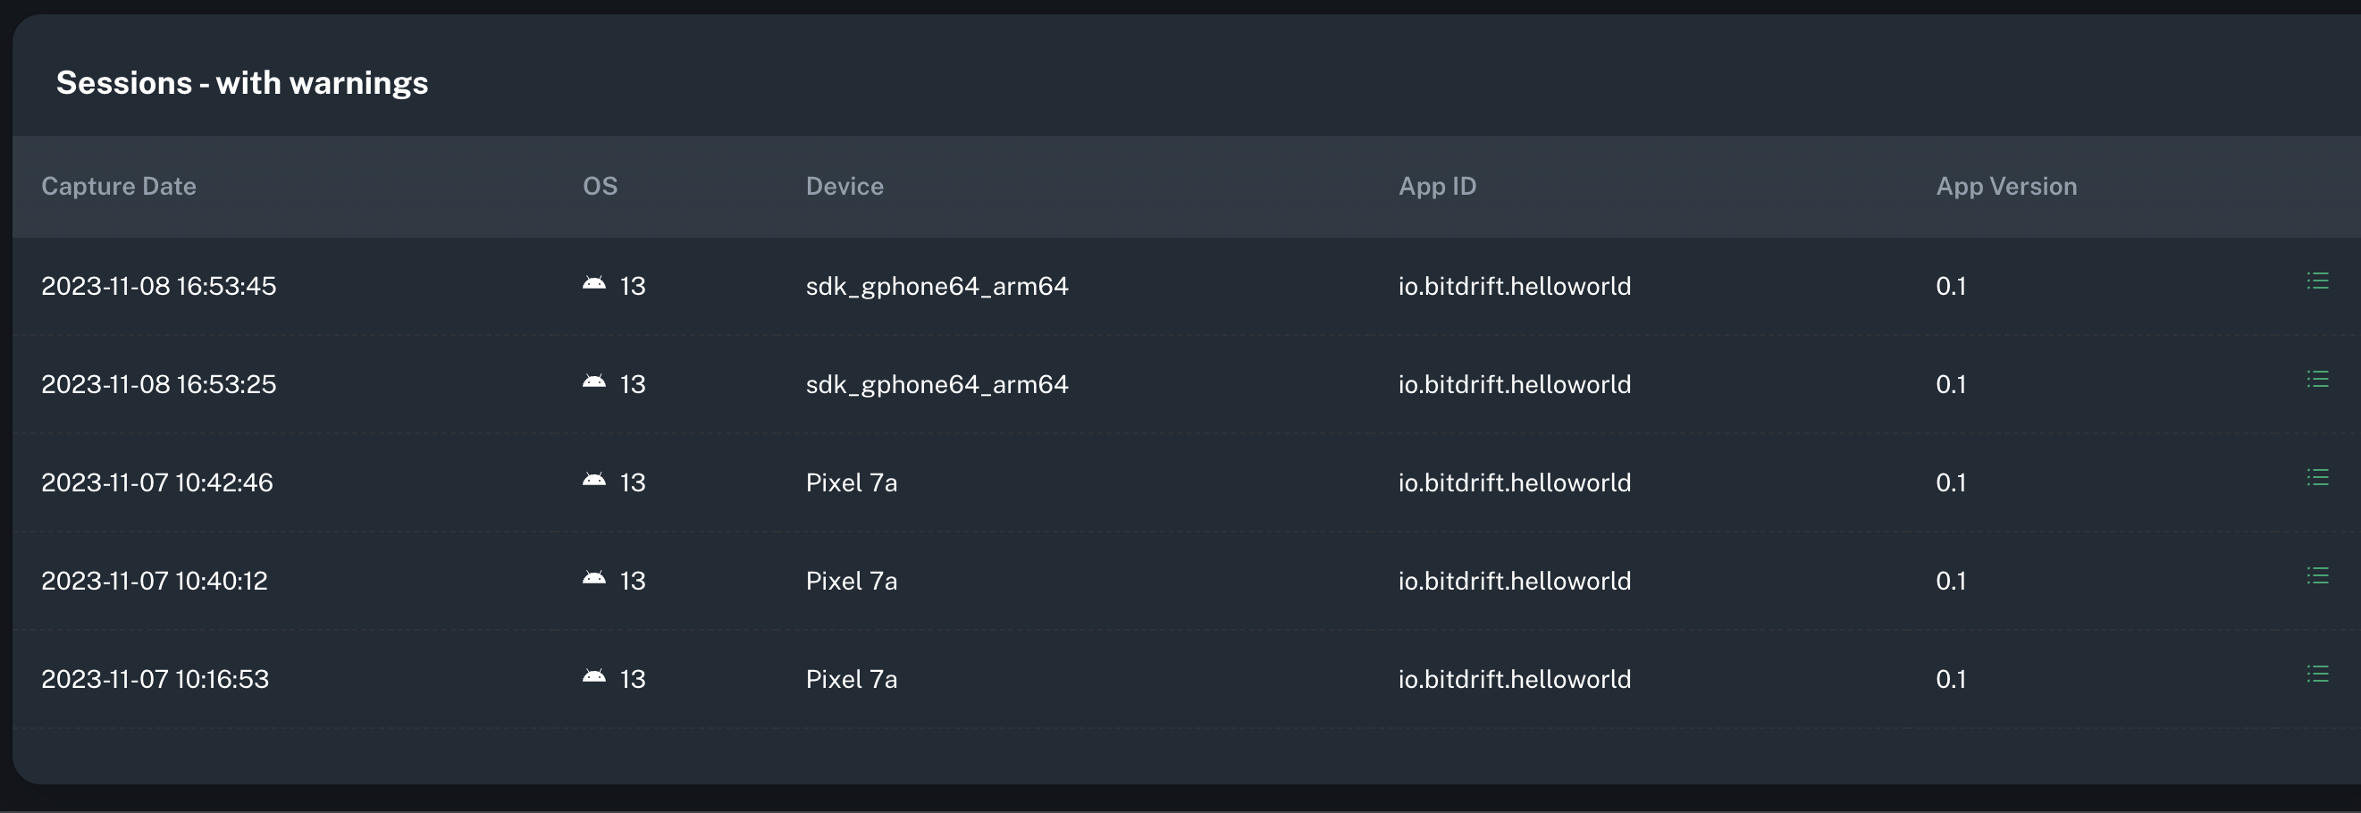Sort sessions by the Capture Date column
This screenshot has width=2361, height=813.
118,185
